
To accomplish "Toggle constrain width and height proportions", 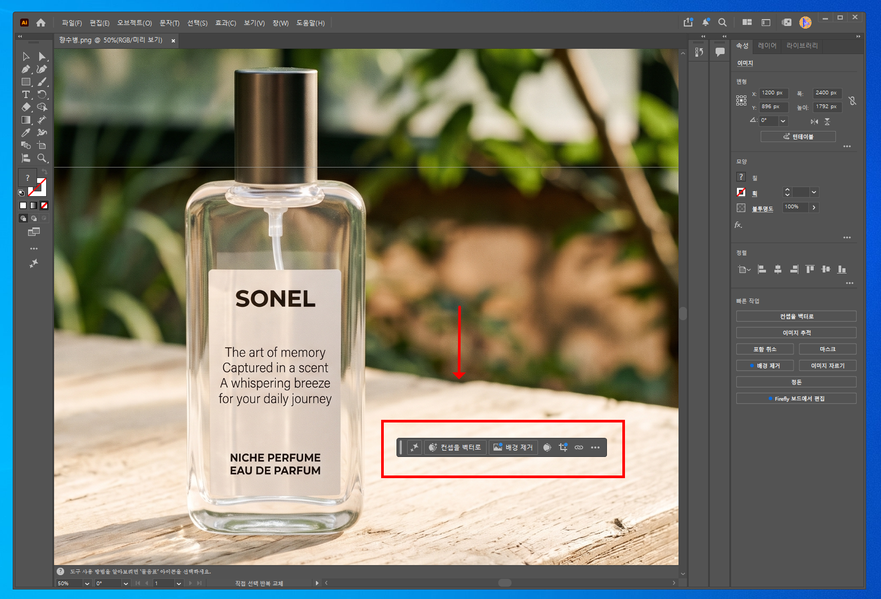I will [852, 100].
